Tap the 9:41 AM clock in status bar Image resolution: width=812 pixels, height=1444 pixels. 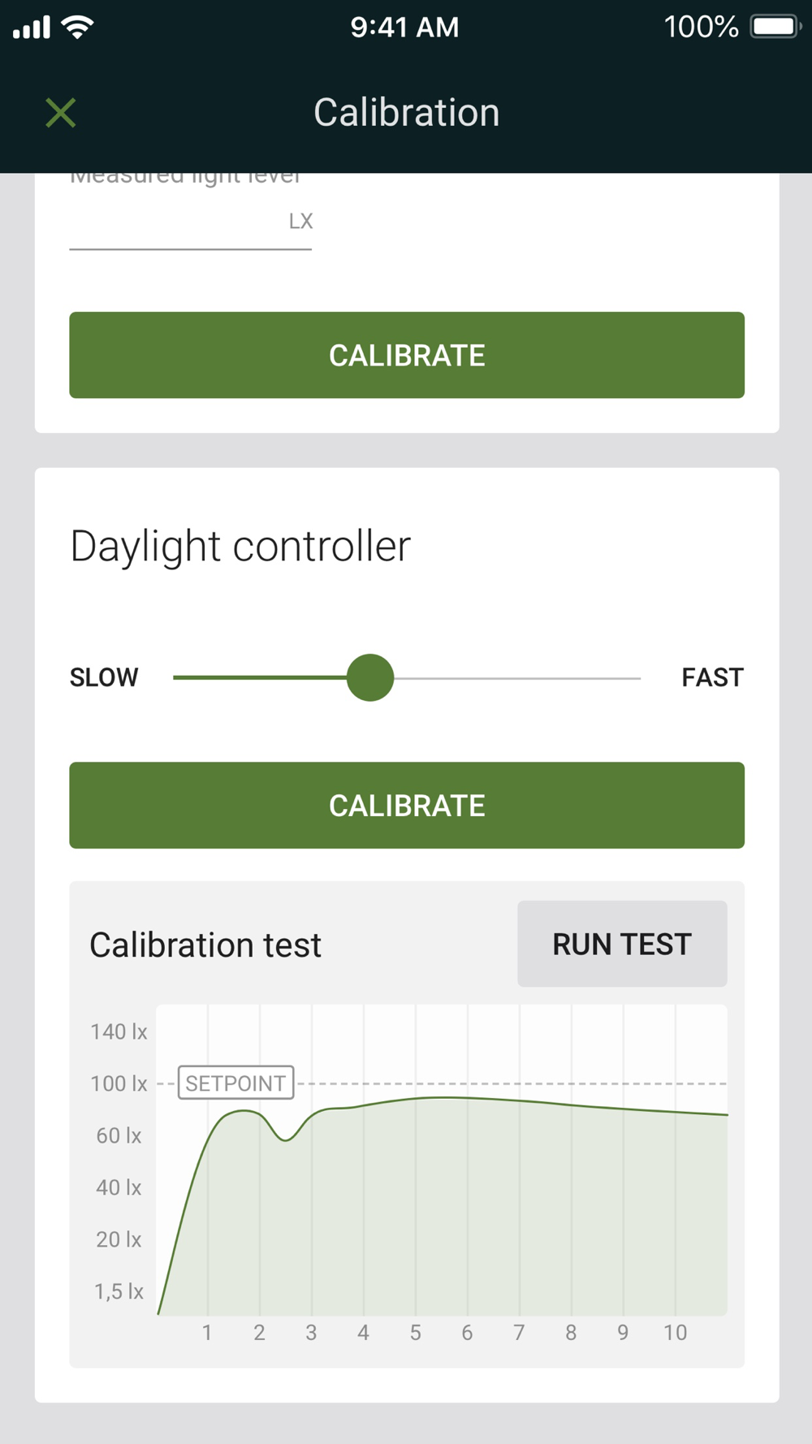[x=404, y=28]
